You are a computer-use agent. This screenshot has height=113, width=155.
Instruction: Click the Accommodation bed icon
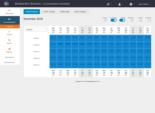[x=9, y=19]
